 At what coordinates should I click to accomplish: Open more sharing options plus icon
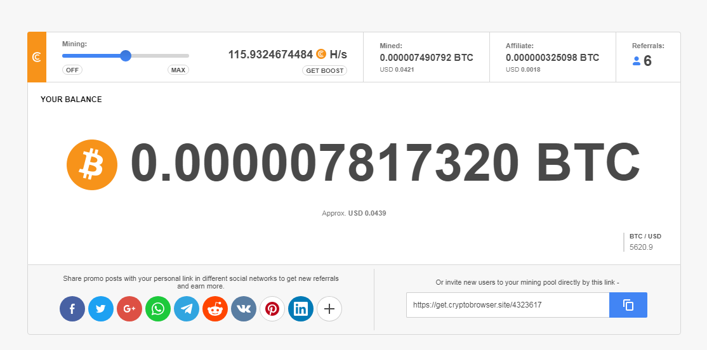329,309
